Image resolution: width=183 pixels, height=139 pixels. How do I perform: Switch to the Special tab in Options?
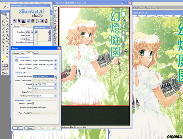[x=36, y=53]
